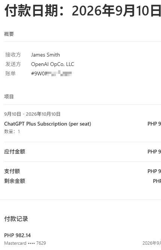Viewport: 161px width, 250px height.
Task: Click recipient name James Smith
Action: point(45,55)
